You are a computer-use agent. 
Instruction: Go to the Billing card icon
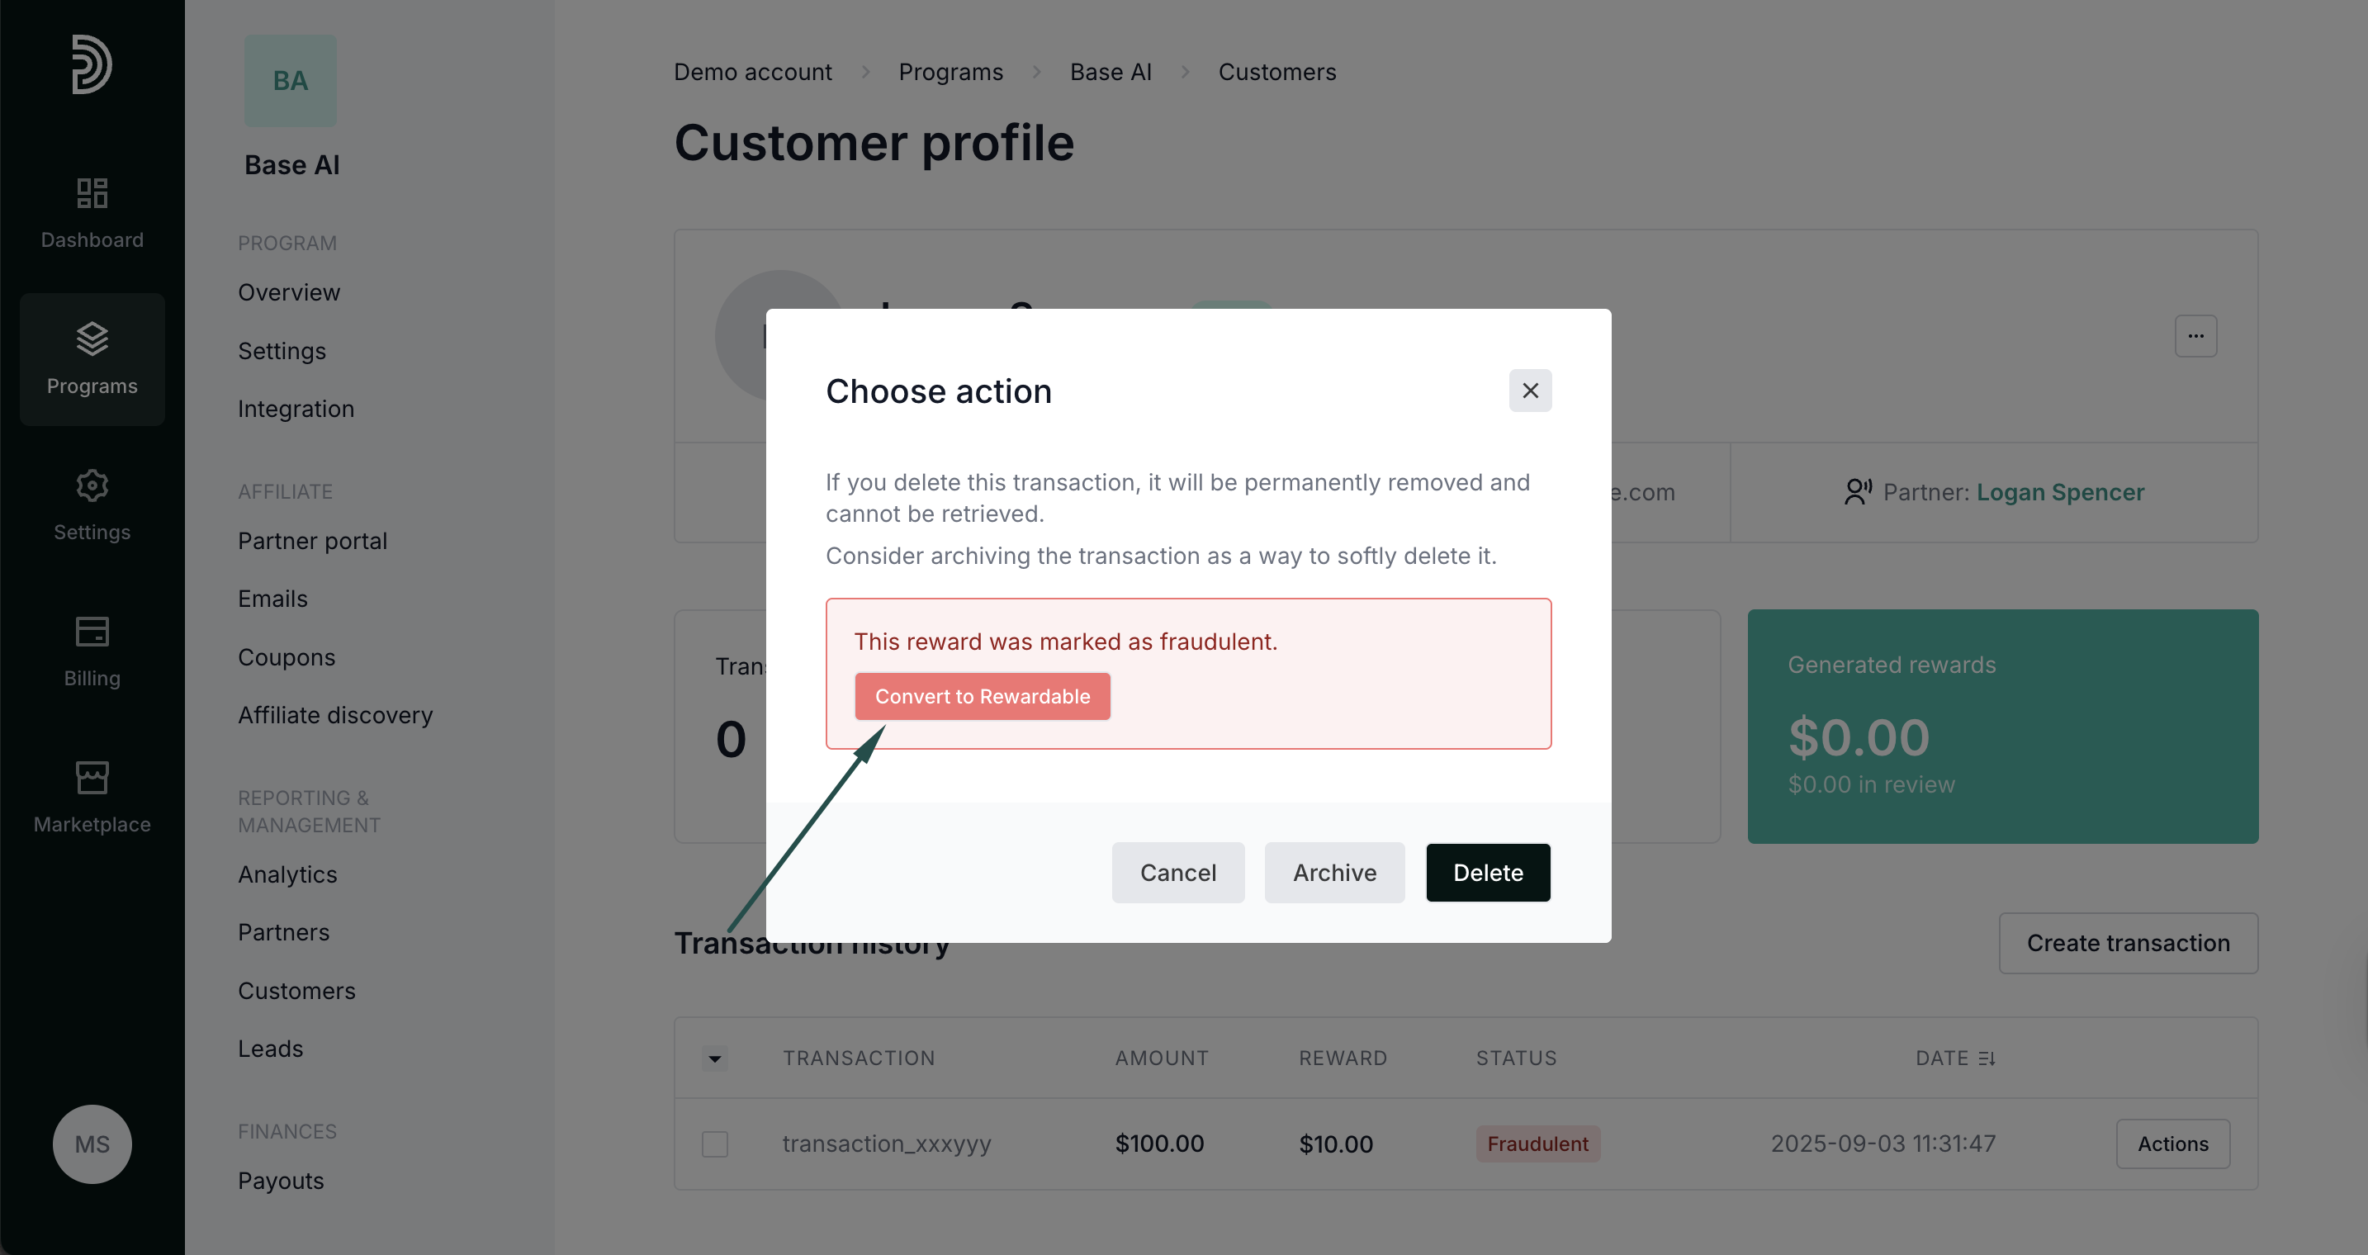point(92,632)
